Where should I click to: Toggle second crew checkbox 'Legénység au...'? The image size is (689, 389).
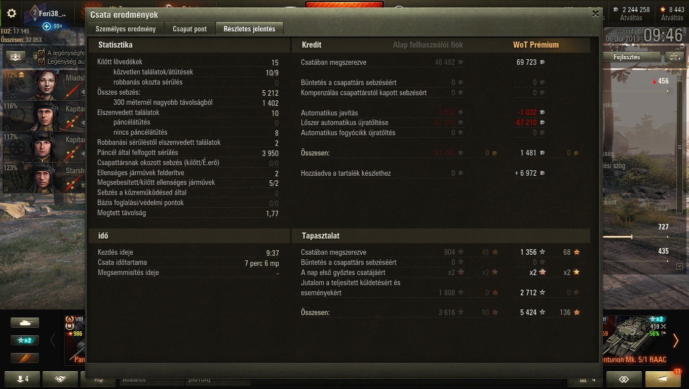click(42, 61)
